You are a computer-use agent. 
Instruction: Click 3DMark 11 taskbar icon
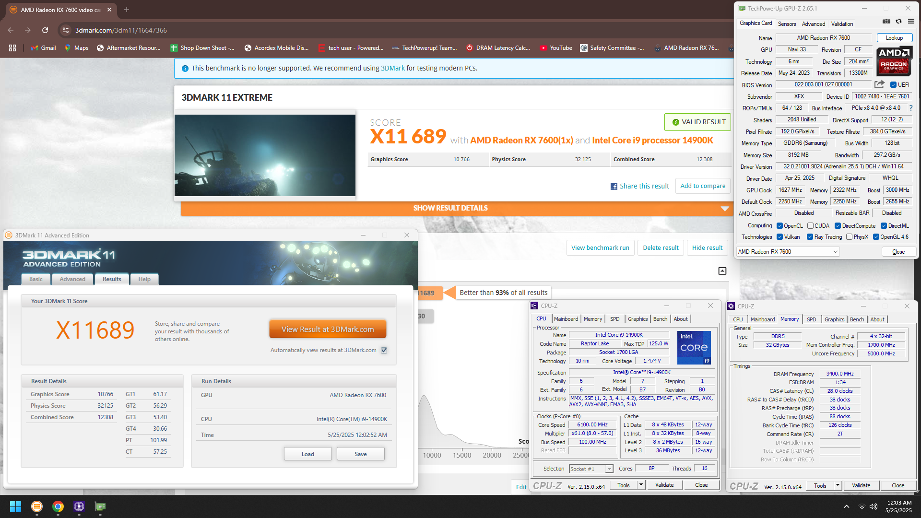coord(36,506)
